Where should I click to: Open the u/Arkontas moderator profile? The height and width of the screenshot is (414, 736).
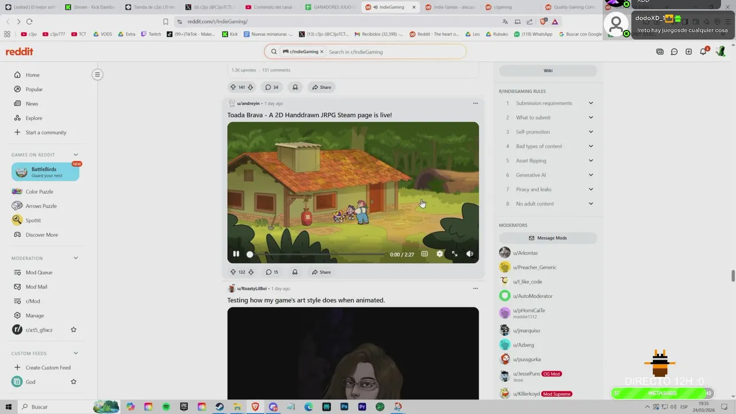(x=526, y=253)
